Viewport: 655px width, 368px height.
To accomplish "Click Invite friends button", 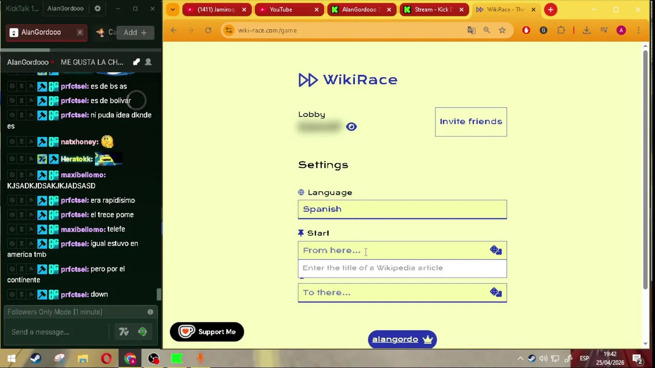I will 471,122.
